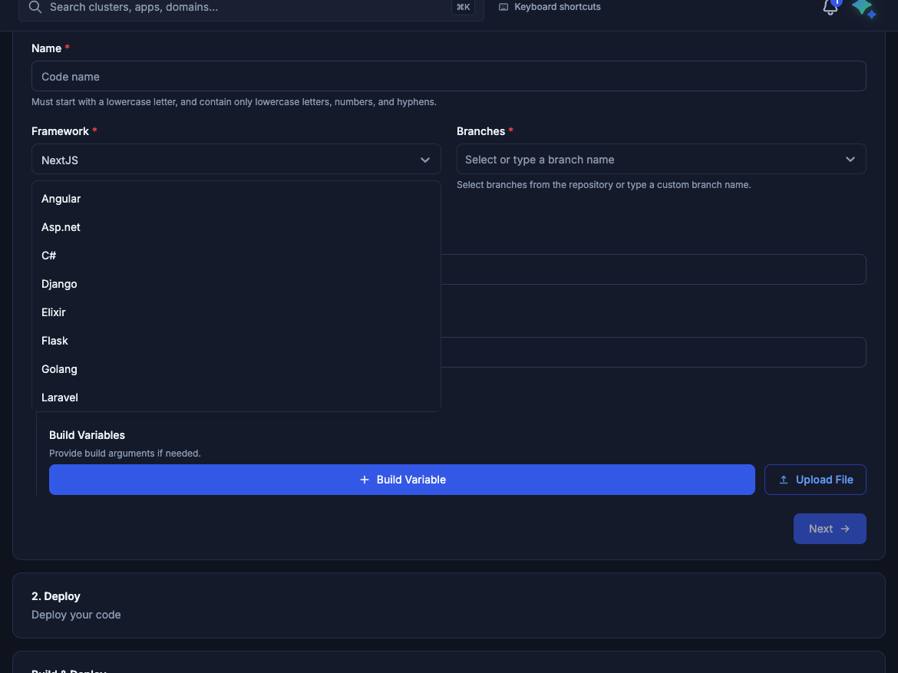Open the notifications bell
This screenshot has height=673, width=898.
tap(830, 7)
